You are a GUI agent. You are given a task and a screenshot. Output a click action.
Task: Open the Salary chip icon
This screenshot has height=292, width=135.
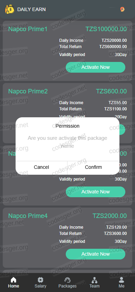[40, 280]
